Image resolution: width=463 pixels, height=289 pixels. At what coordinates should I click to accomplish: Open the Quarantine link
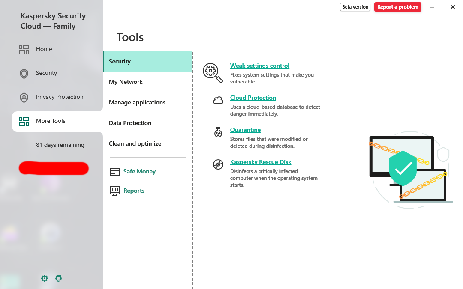pyautogui.click(x=245, y=130)
